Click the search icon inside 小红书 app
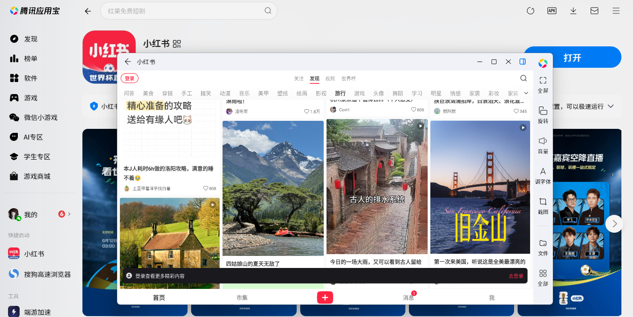Image resolution: width=633 pixels, height=317 pixels. point(524,78)
